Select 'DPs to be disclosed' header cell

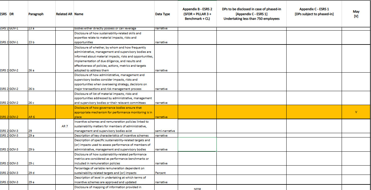pyautogui.click(x=251, y=14)
